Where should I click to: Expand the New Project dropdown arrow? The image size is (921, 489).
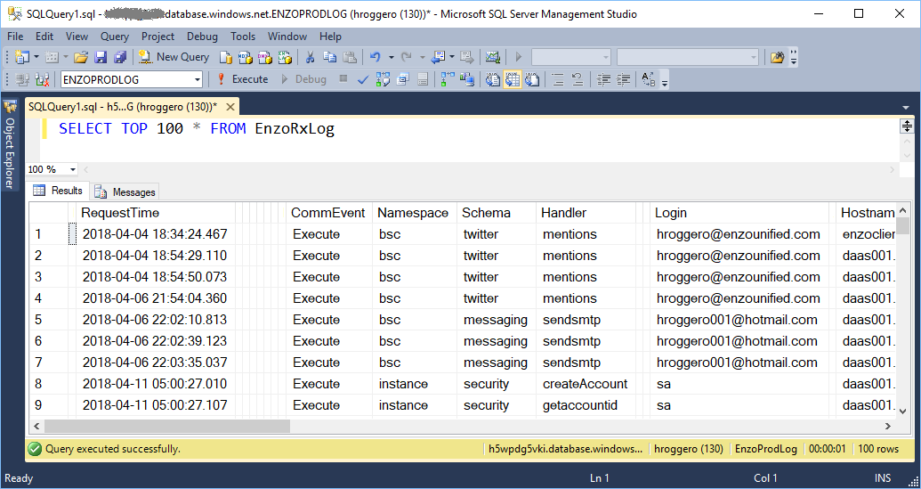tap(36, 57)
